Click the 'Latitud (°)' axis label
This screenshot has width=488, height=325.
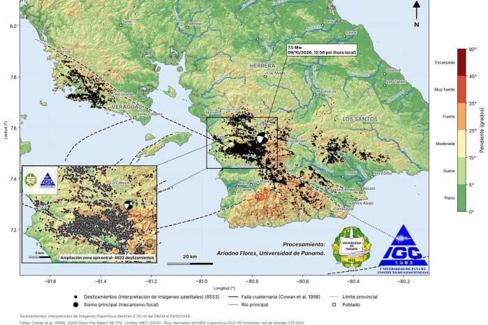coord(6,130)
